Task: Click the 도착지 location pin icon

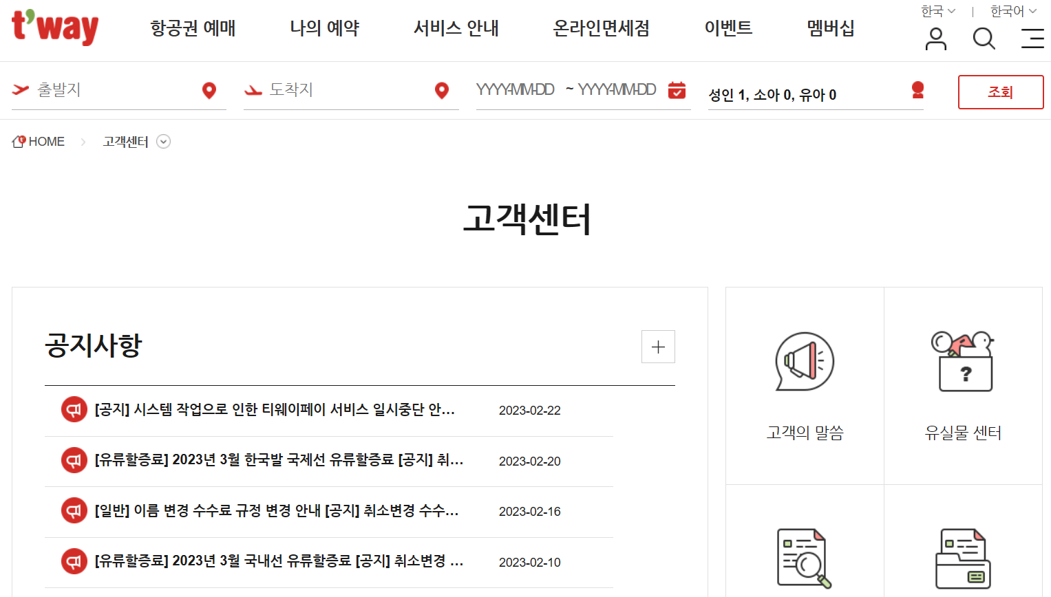Action: coord(441,89)
